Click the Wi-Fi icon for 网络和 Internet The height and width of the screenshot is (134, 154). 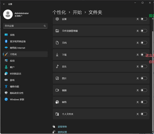[x=6, y=48]
